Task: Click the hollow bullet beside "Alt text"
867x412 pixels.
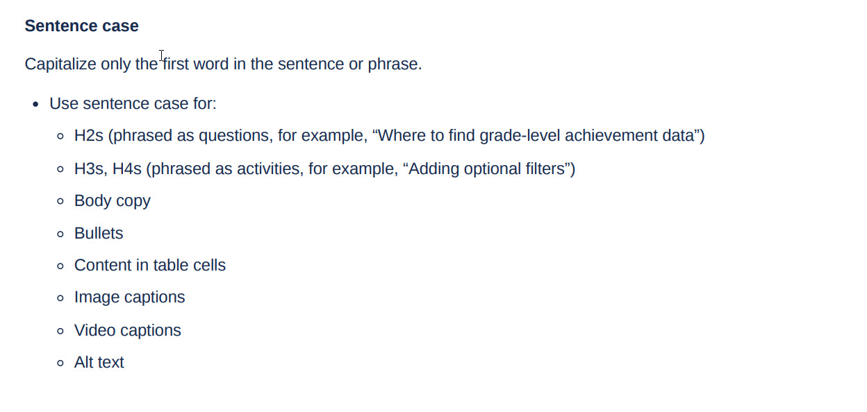Action: [x=61, y=363]
